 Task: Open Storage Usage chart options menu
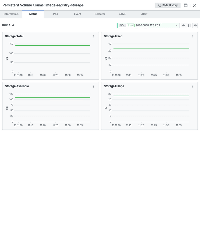pos(192,86)
